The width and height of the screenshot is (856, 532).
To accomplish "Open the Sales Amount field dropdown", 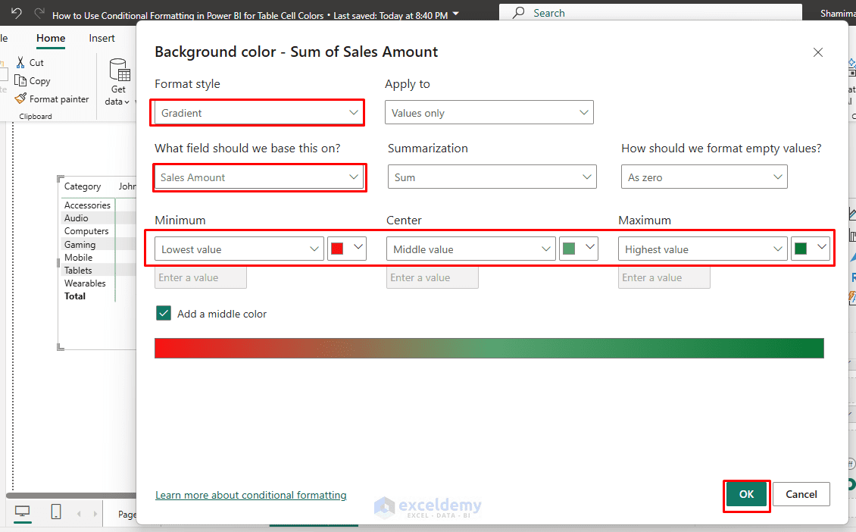I will (x=259, y=177).
